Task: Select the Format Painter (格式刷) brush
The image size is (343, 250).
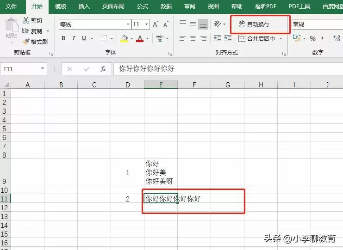Action: point(26,42)
